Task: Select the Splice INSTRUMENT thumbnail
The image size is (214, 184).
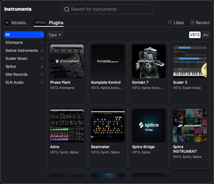Action: 190,126
